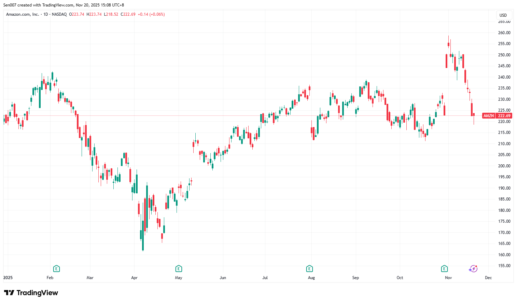The height and width of the screenshot is (303, 517).
Task: Click the TradingView logo at bottom left
Action: pos(31,293)
